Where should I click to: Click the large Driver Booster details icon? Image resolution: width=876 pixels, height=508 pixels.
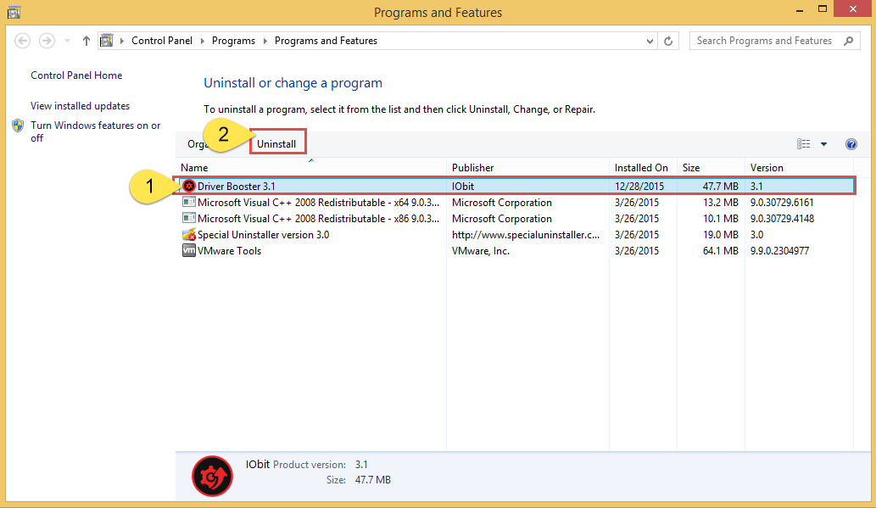[x=212, y=476]
